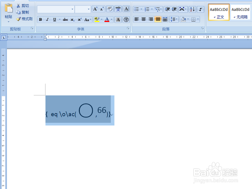Apply Character Border icon
252x189 pixels.
point(126,9)
